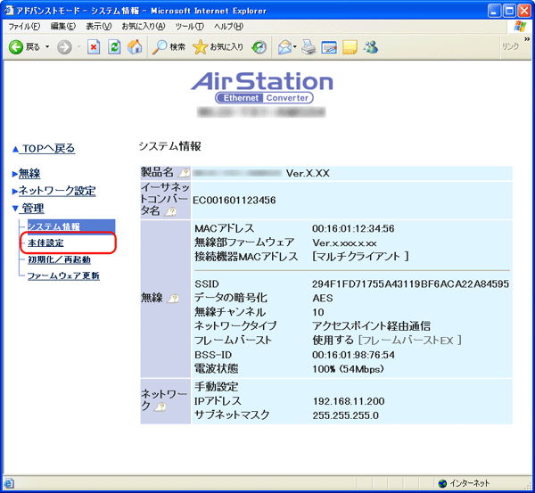Open the 検索 search toolbar button
Image resolution: width=535 pixels, height=493 pixels.
point(169,46)
